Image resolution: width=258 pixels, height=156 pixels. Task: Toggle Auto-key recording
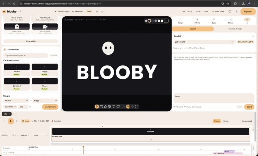point(56,121)
